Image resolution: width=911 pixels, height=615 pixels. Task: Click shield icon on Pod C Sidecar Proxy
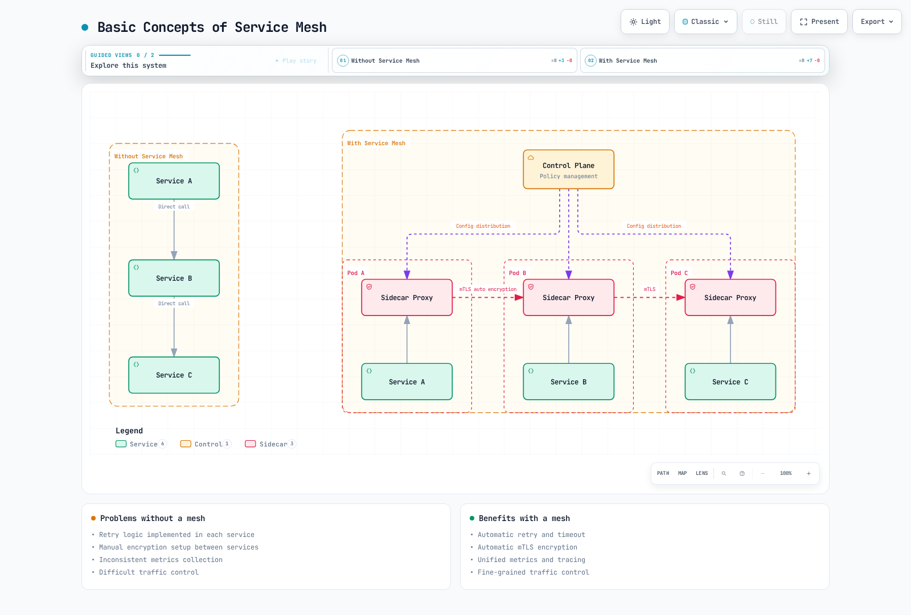click(693, 287)
